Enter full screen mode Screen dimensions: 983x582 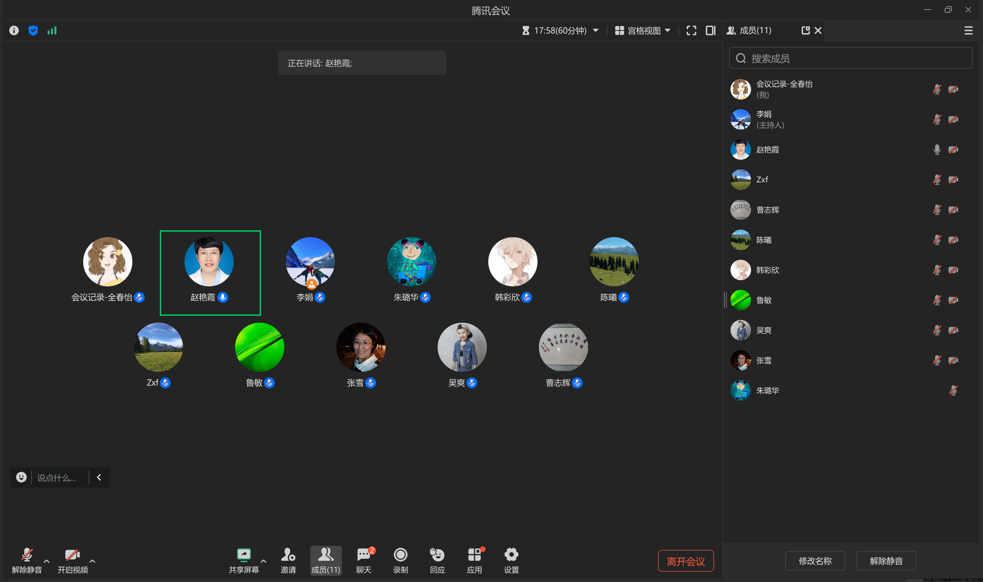pyautogui.click(x=691, y=30)
